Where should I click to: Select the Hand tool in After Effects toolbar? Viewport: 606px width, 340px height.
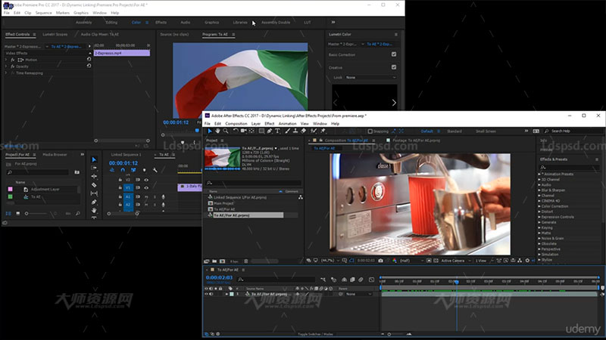point(217,131)
